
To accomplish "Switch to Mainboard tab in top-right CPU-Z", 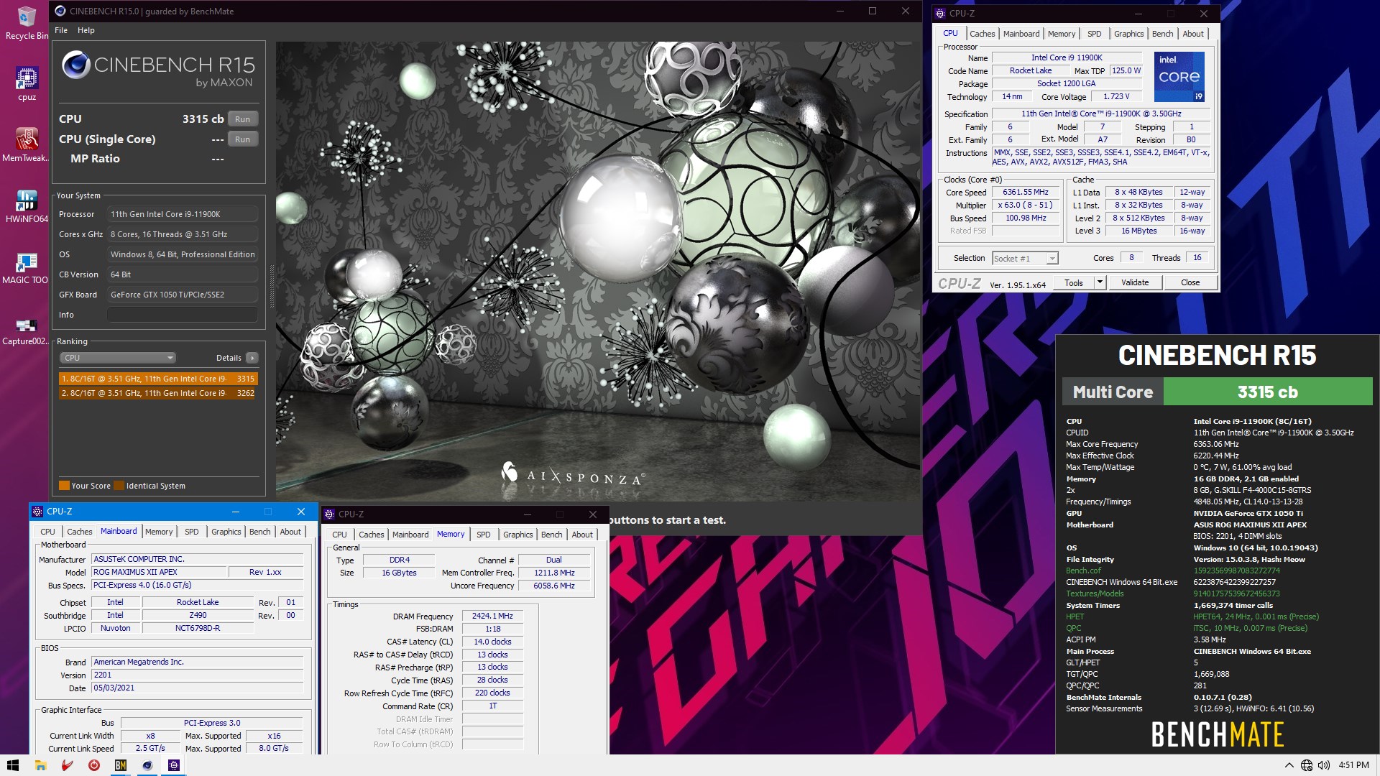I will [x=1021, y=34].
